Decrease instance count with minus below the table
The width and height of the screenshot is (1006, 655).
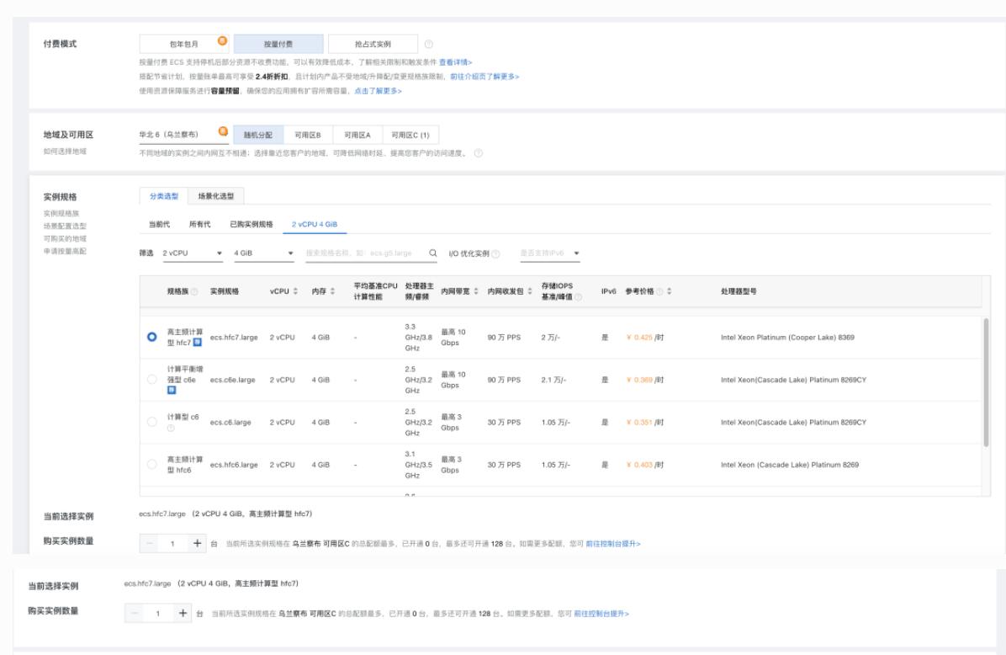tap(150, 543)
